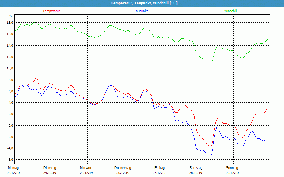Select the Donnerstag day label

point(123,168)
